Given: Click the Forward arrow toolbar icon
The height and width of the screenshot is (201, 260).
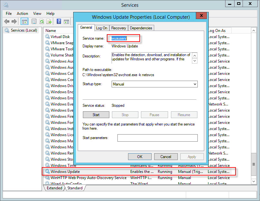Looking at the screenshot, I should [14, 21].
